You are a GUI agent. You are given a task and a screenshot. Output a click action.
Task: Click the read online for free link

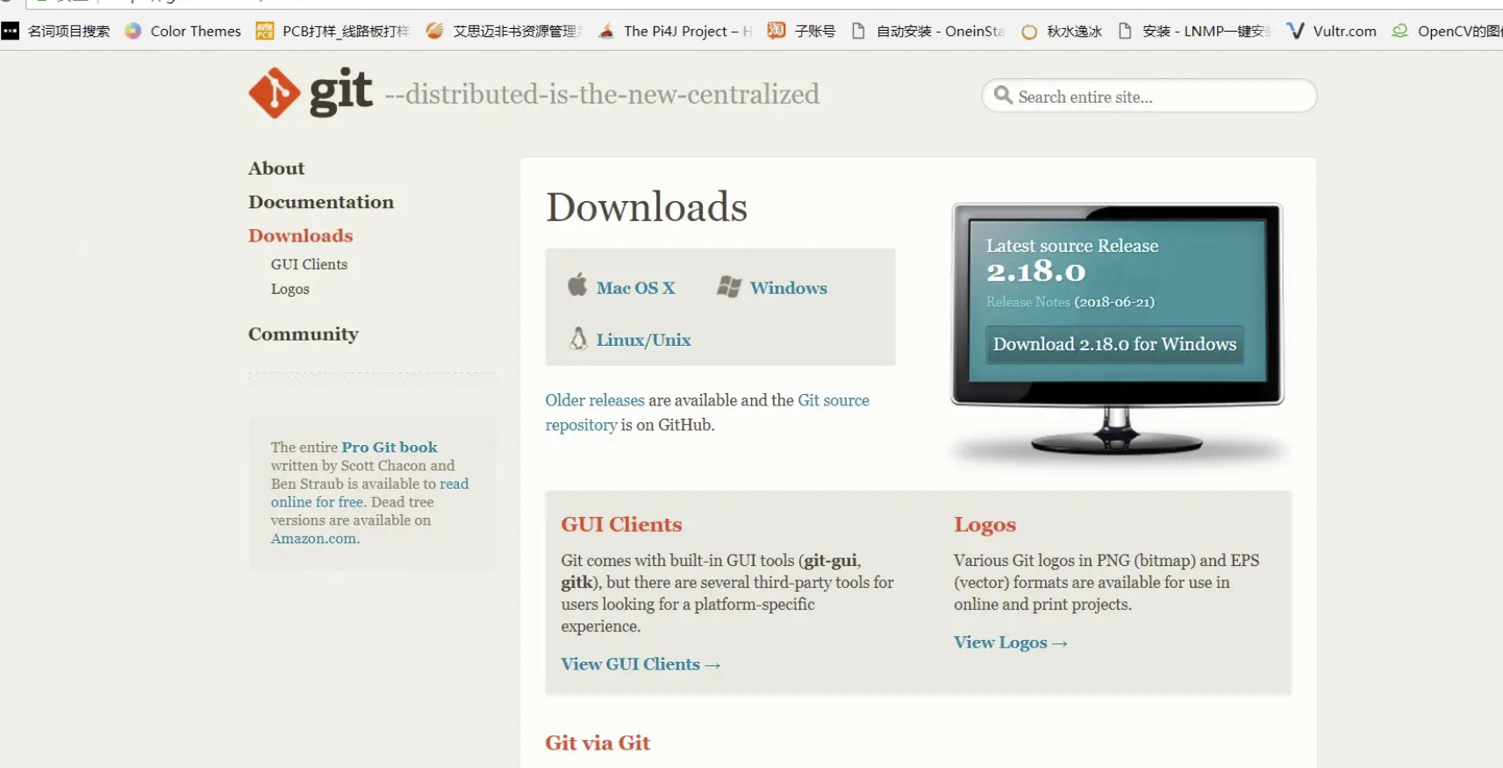tap(369, 492)
